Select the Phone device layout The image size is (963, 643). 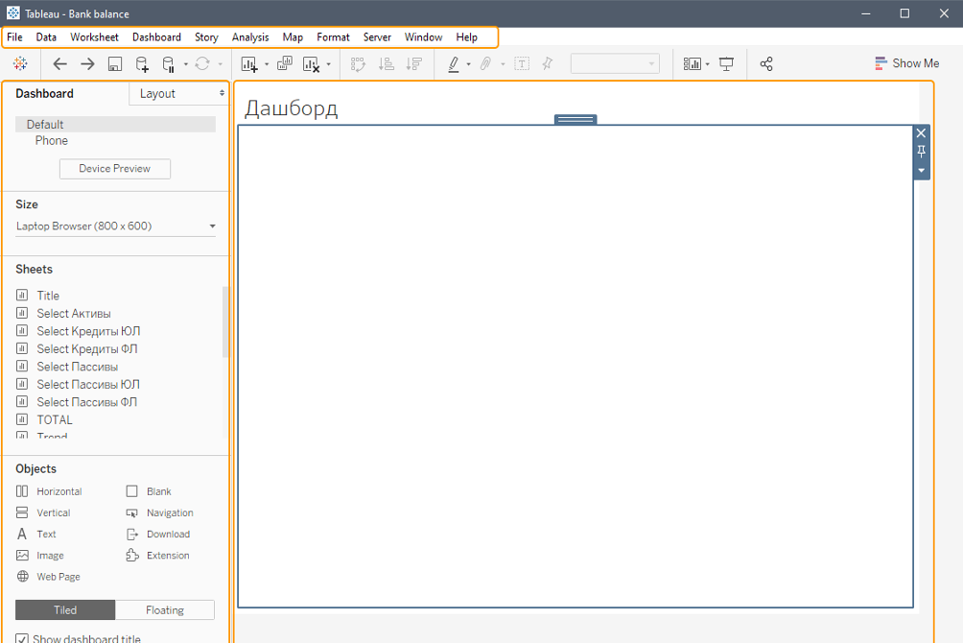tap(52, 140)
